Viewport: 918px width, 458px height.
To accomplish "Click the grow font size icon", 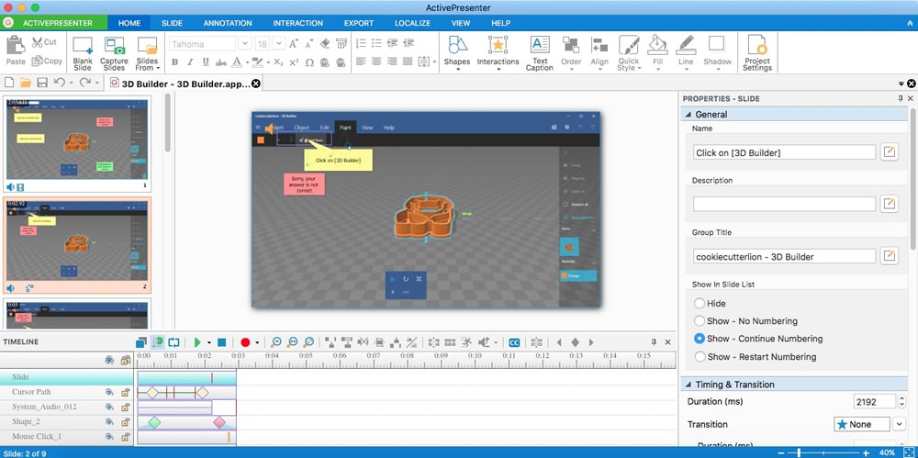I will (x=294, y=43).
